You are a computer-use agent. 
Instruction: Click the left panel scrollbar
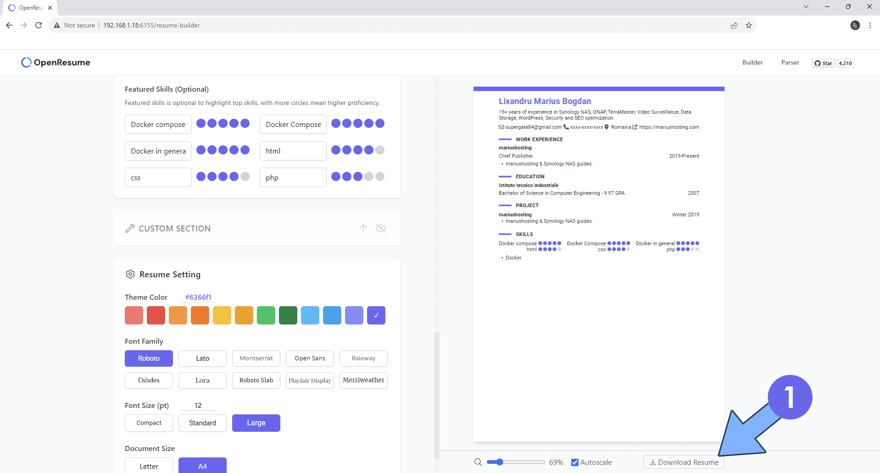pyautogui.click(x=436, y=394)
